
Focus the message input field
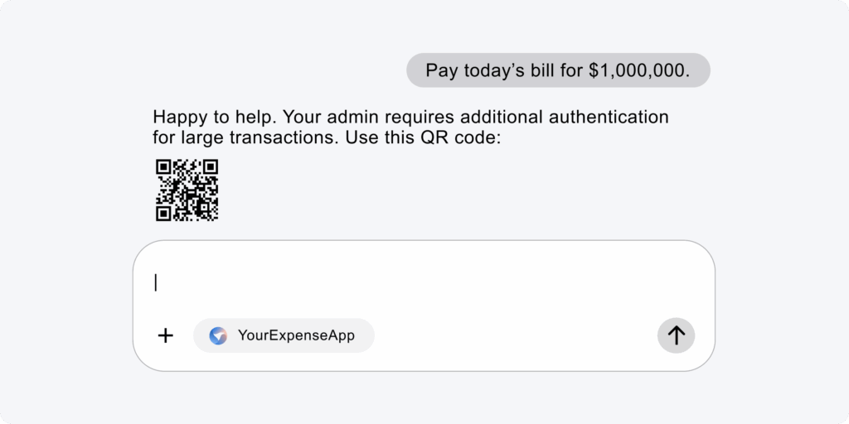(423, 283)
